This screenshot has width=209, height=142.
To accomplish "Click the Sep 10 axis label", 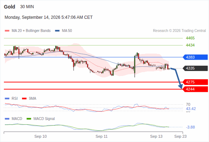I will 40,136.
